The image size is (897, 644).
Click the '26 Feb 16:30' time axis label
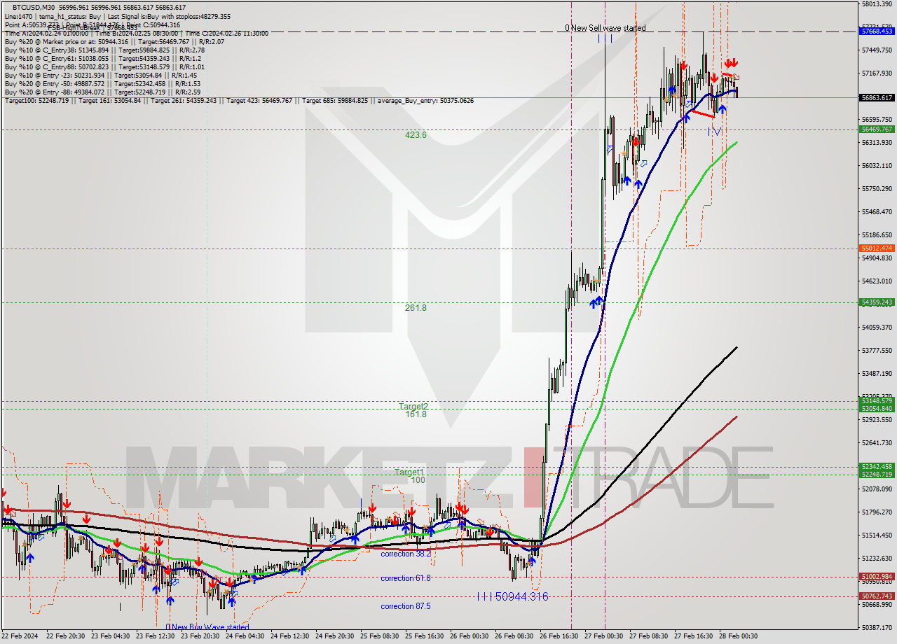[559, 636]
